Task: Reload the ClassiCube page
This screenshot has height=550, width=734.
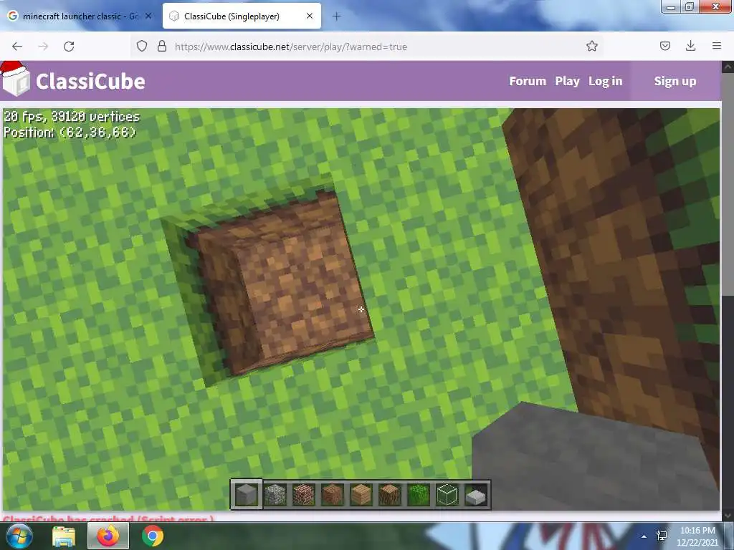Action: pos(69,47)
